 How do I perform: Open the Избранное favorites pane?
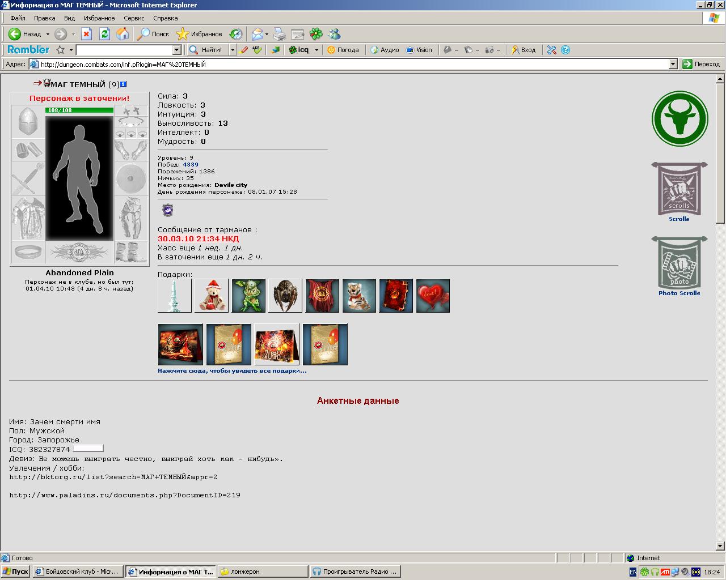pyautogui.click(x=199, y=34)
